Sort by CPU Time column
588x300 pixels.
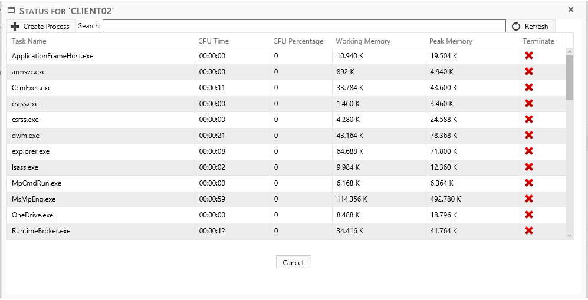(x=213, y=41)
